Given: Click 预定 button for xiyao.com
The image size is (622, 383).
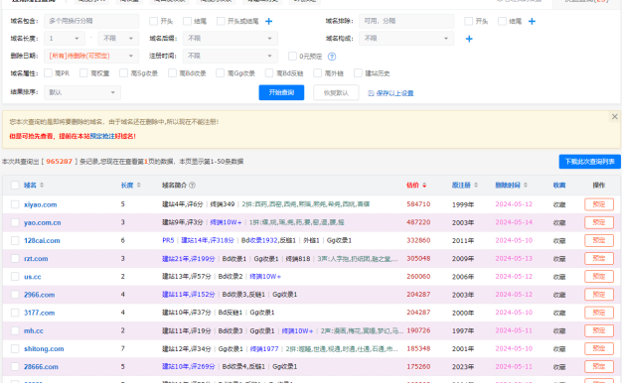Looking at the screenshot, I should point(599,204).
